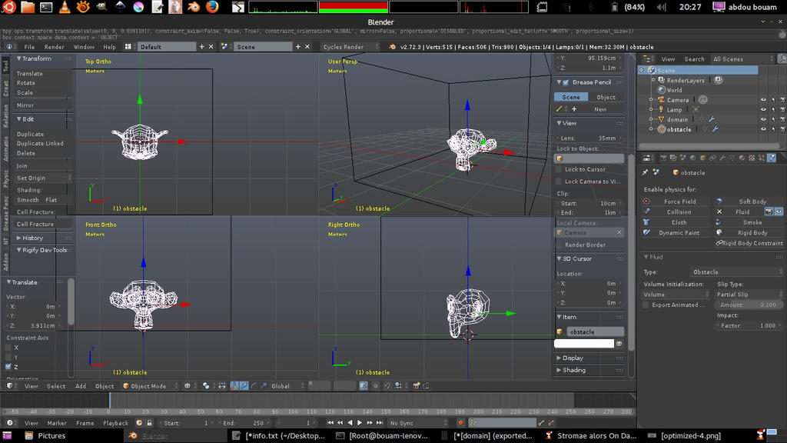This screenshot has height=443, width=787.
Task: Open the Window menu
Action: [x=84, y=47]
